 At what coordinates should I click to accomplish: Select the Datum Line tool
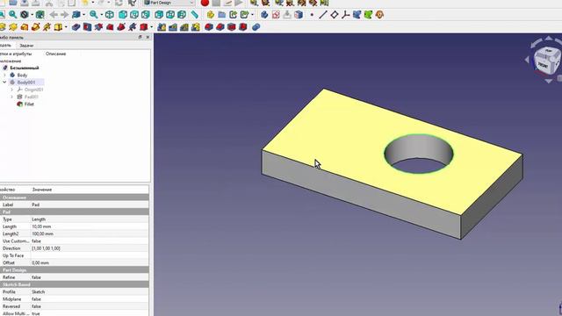click(x=322, y=15)
